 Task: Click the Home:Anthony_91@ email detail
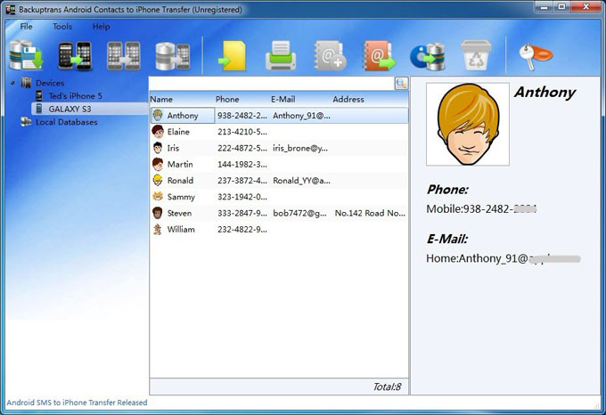[x=504, y=258]
